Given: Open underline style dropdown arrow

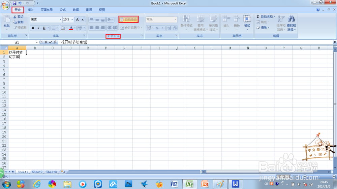Looking at the screenshot, I should pos(48,28).
